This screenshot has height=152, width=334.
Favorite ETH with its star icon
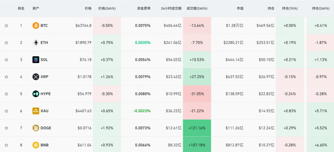7,42
